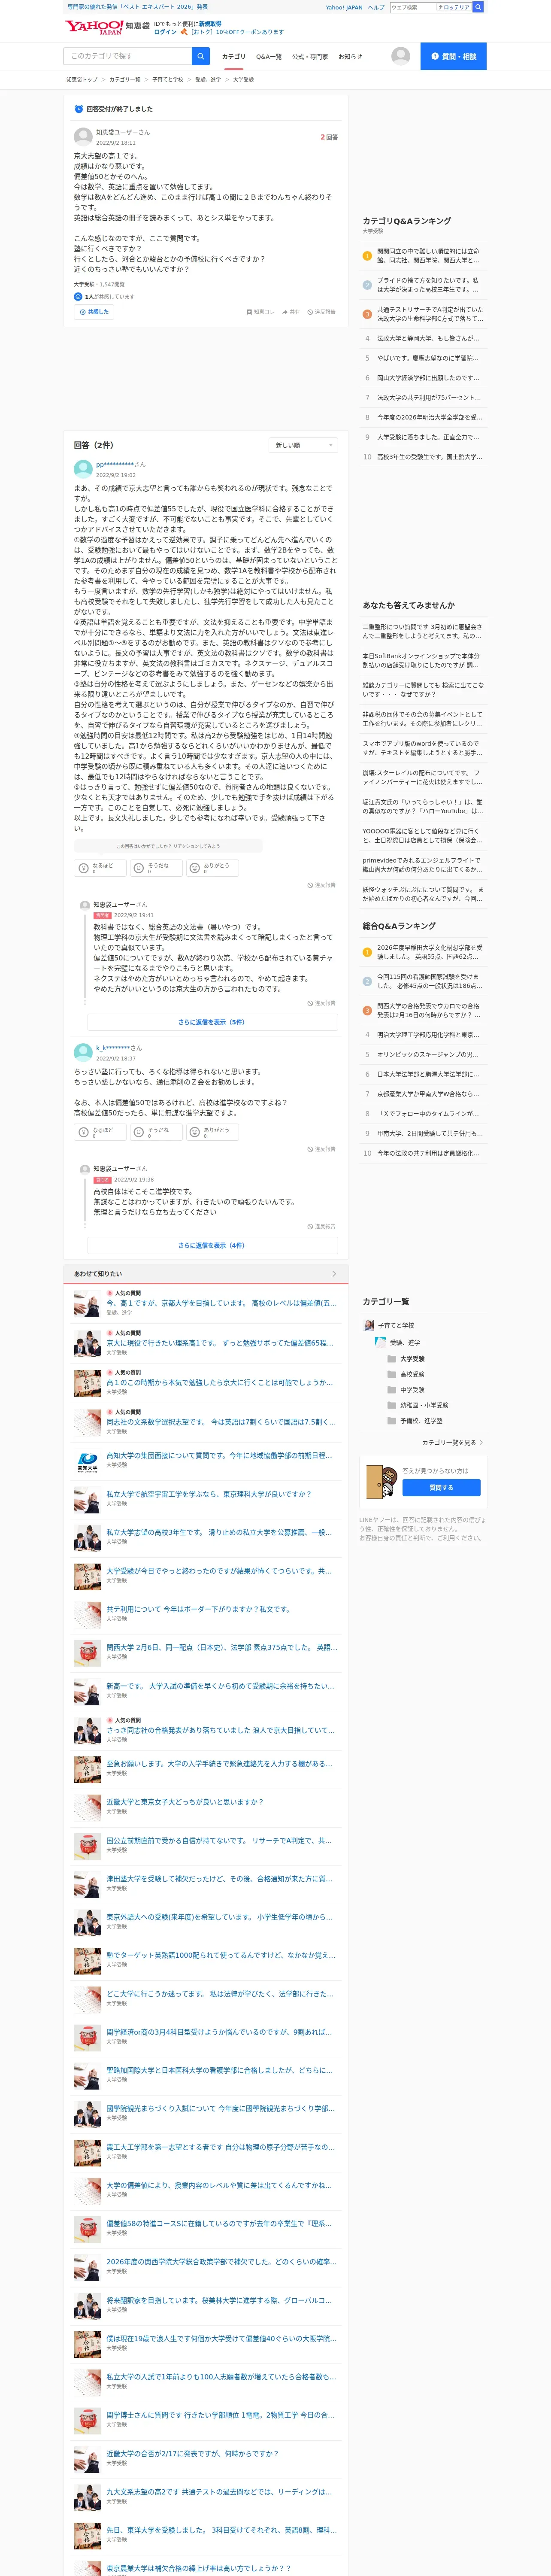
Task: Open 東京農業大学は補欠合格の繰上げ率 question
Action: [x=199, y=2567]
